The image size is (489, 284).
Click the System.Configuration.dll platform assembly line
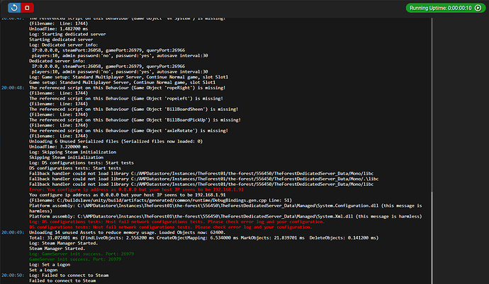pos(225,208)
